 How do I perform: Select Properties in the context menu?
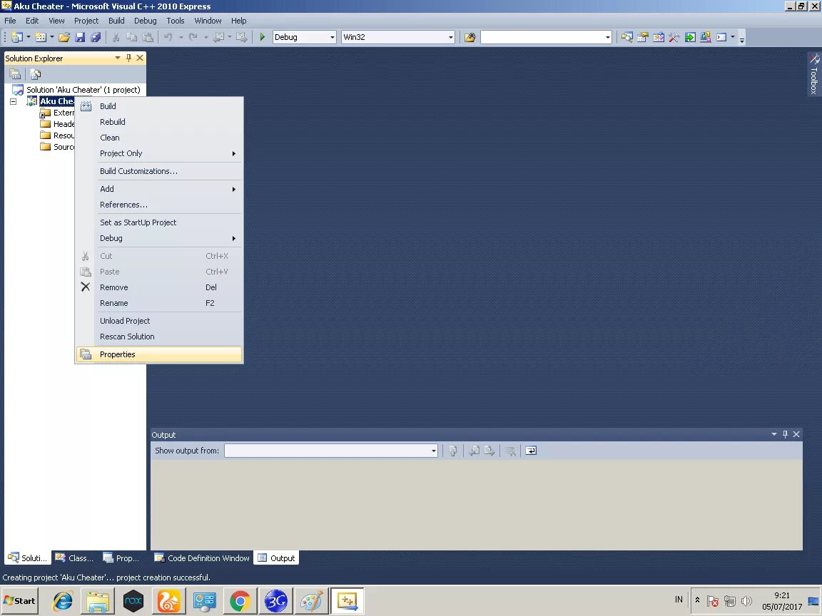click(159, 354)
